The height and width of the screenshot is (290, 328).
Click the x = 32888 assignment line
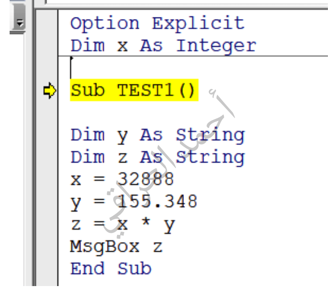point(122,180)
